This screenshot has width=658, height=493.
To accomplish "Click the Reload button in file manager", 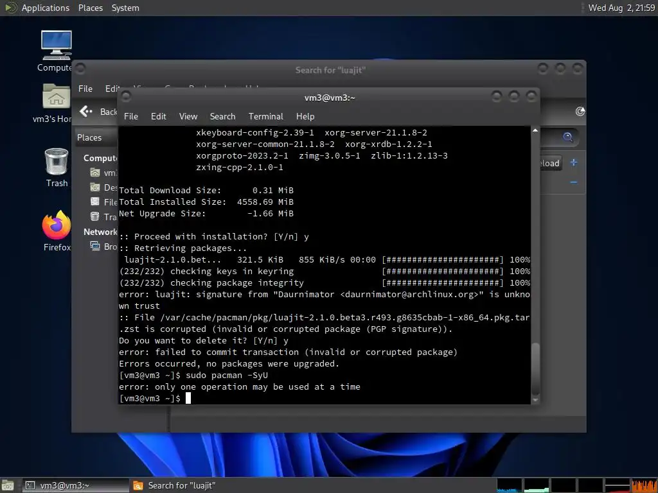I will (550, 163).
